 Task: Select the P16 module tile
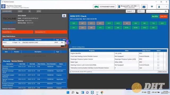[x=154, y=23]
